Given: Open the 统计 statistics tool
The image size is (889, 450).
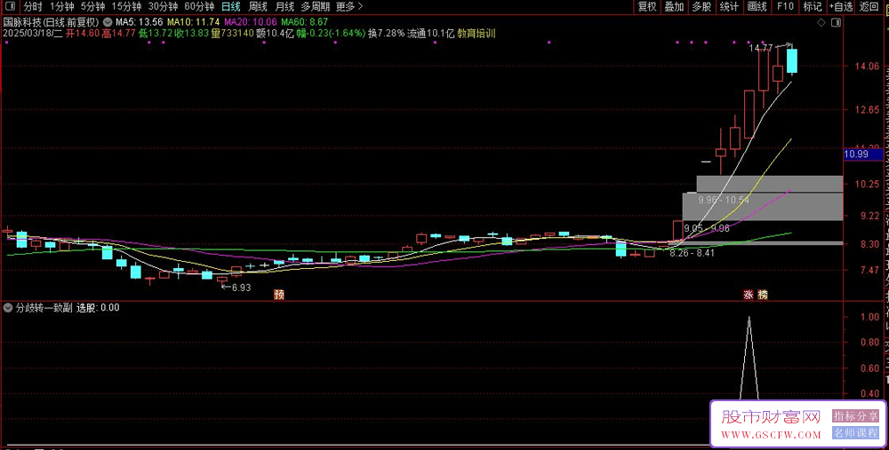Looking at the screenshot, I should (729, 7).
